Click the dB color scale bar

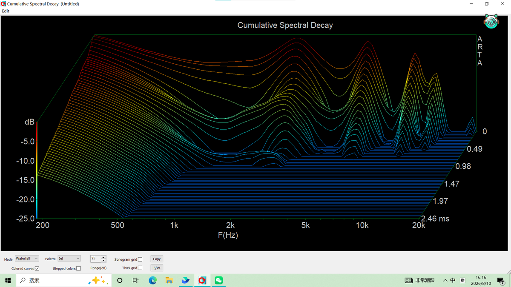37,170
